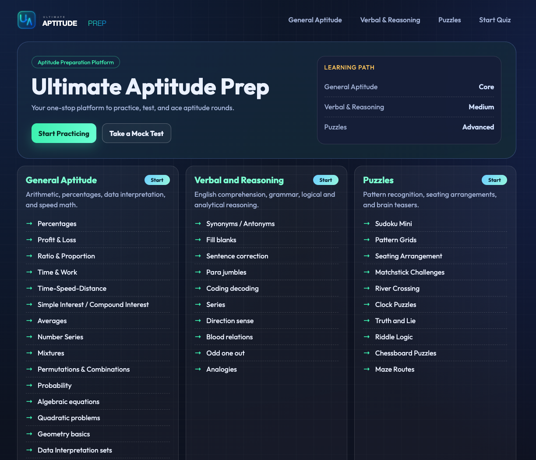Viewport: 536px width, 460px height.
Task: Open the Verbal & Reasoning nav menu item
Action: coord(390,20)
